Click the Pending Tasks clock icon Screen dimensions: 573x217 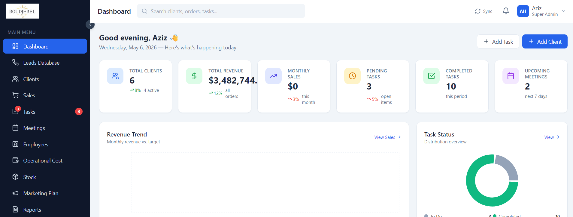click(352, 76)
